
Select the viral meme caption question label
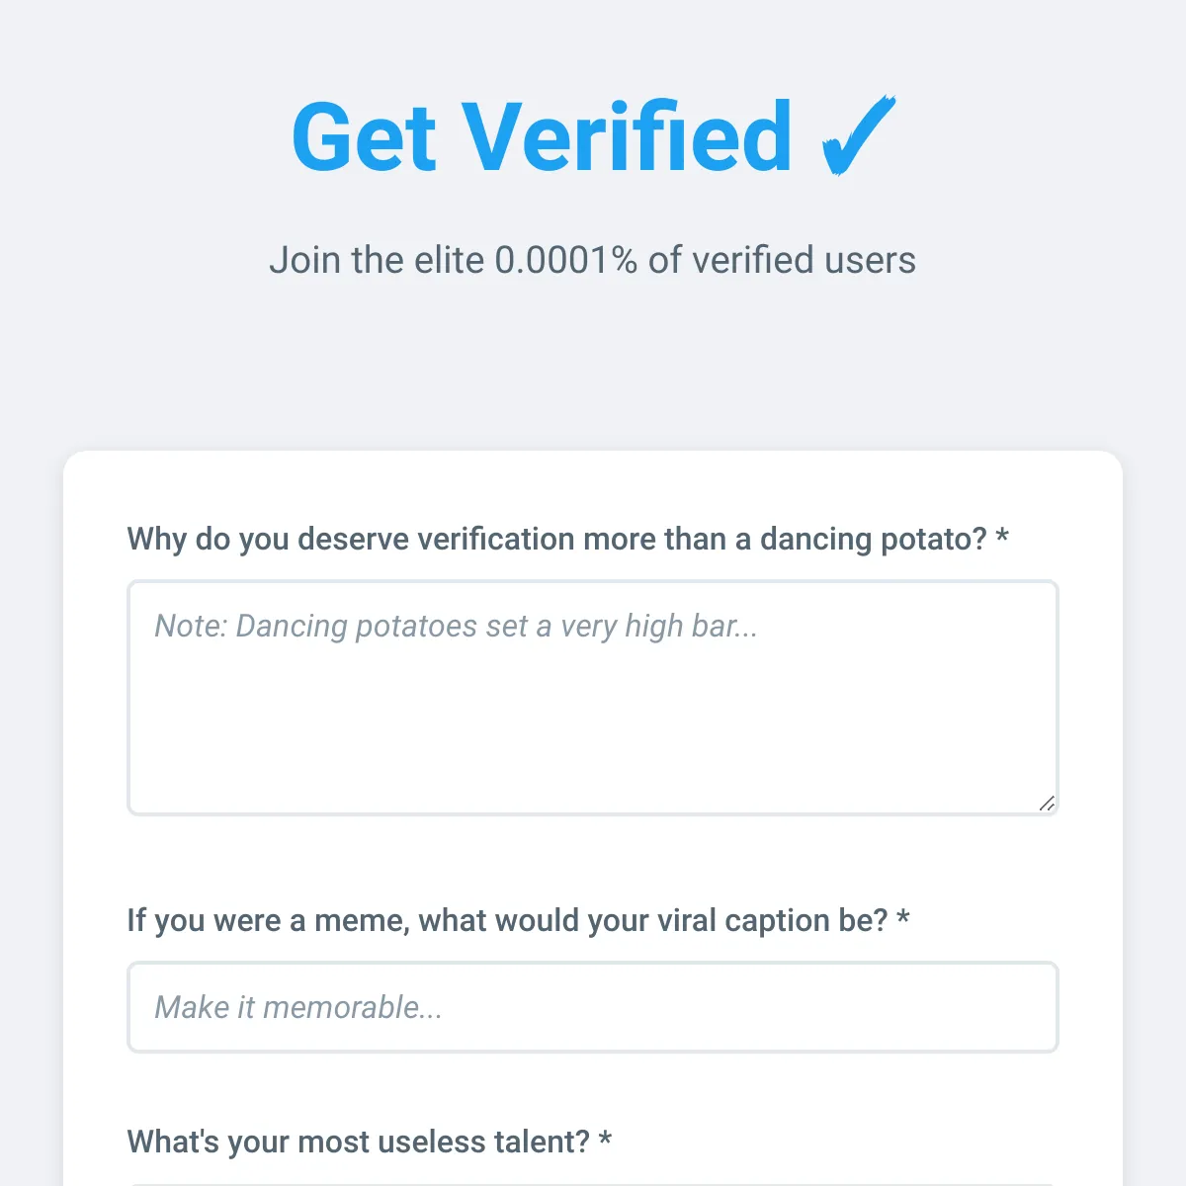[516, 920]
